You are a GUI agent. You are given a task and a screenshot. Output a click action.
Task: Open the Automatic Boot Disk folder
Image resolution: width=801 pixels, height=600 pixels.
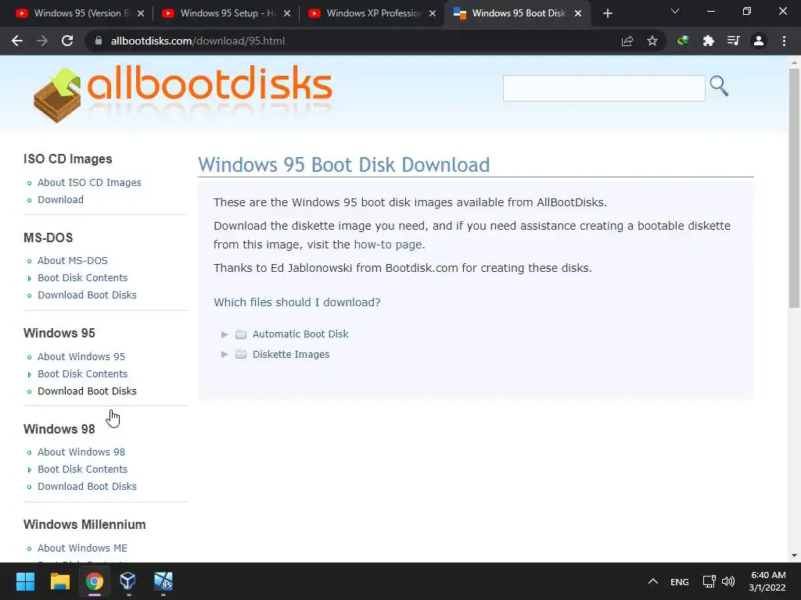coord(300,334)
